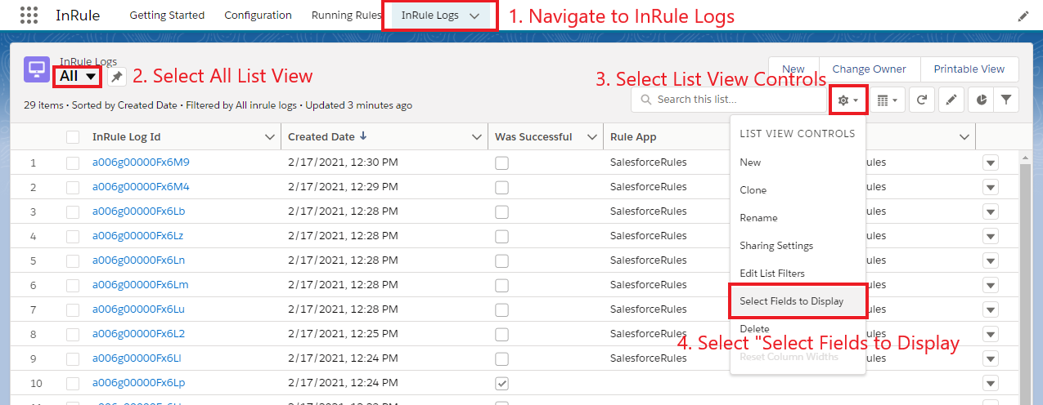Expand the InRule Logs tab chevron
Screen dimensions: 1043x405
474,16
